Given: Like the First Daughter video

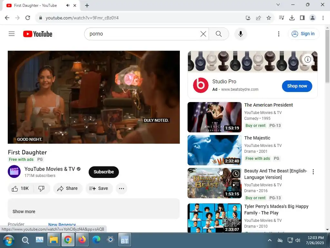Looking at the screenshot, I should (x=20, y=188).
